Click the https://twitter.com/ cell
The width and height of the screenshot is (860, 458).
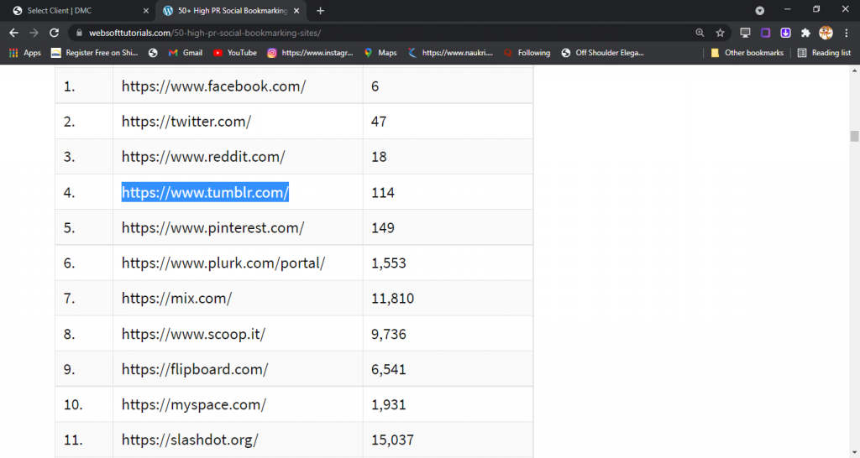click(238, 121)
